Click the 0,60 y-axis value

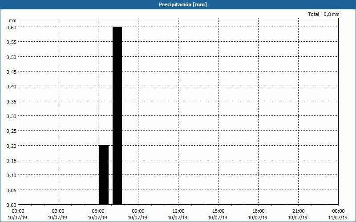pos(12,27)
